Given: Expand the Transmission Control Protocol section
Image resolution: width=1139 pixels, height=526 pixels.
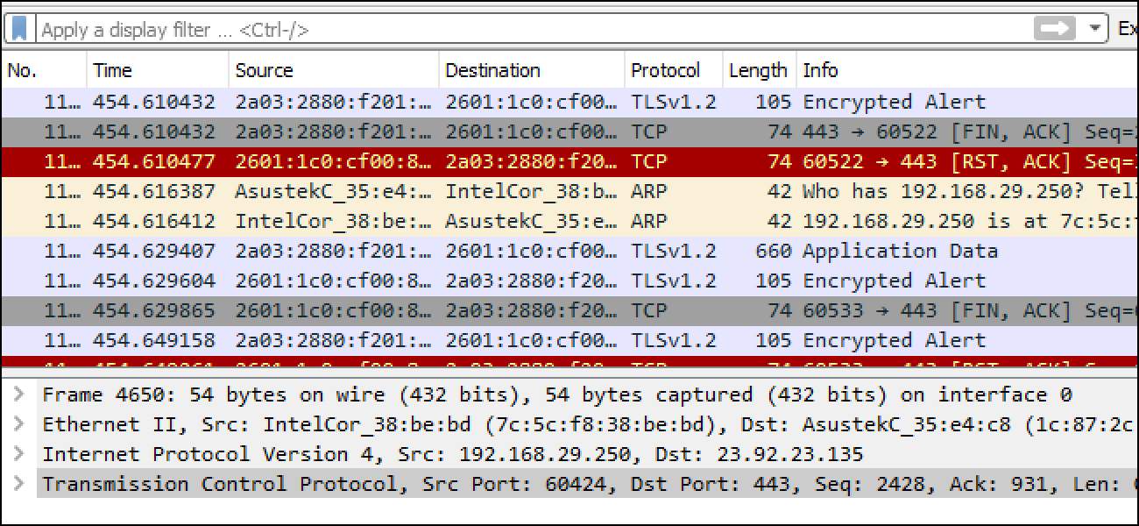Looking at the screenshot, I should (x=18, y=484).
